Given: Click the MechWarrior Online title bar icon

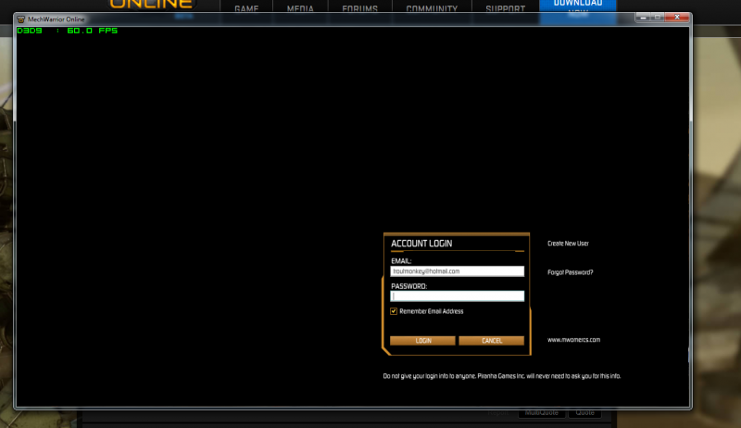Looking at the screenshot, I should pos(20,19).
